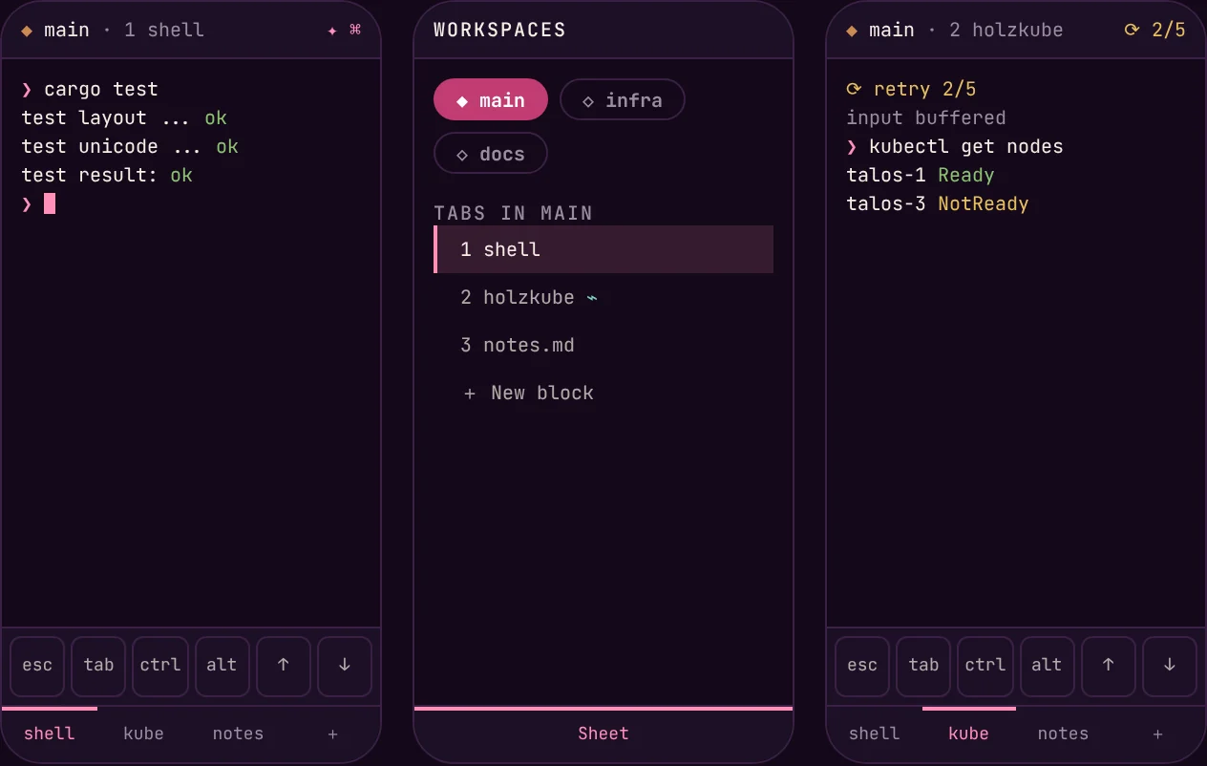Click '1 shell' title in left header
Screen dimensions: 1207x766
tap(164, 30)
